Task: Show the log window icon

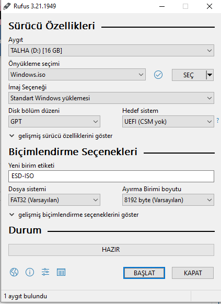Action: coord(61,272)
